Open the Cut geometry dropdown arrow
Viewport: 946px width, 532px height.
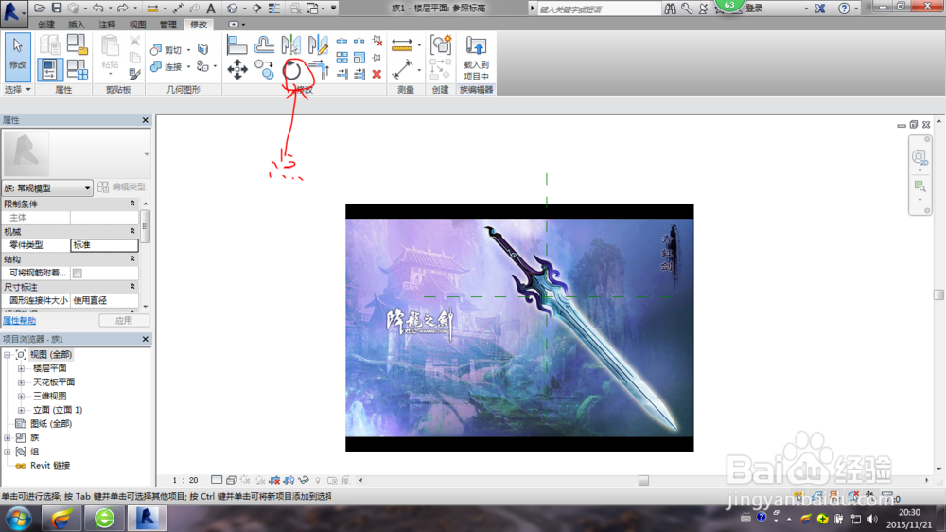[189, 49]
